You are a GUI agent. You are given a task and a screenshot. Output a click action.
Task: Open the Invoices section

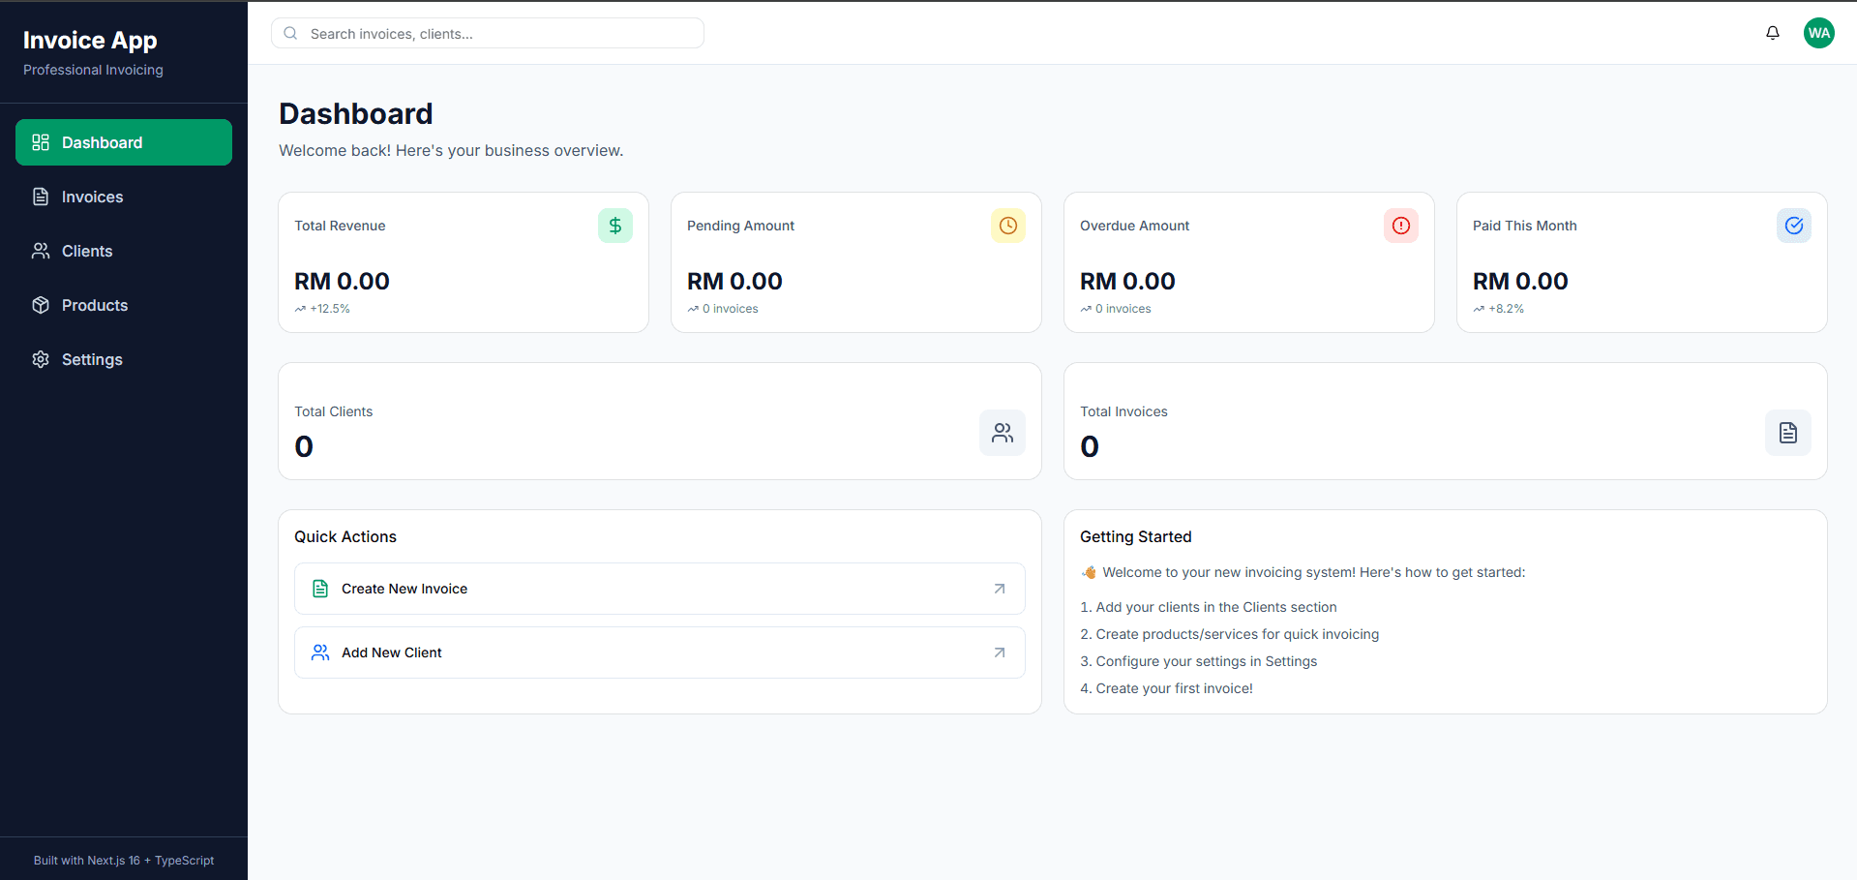click(91, 197)
